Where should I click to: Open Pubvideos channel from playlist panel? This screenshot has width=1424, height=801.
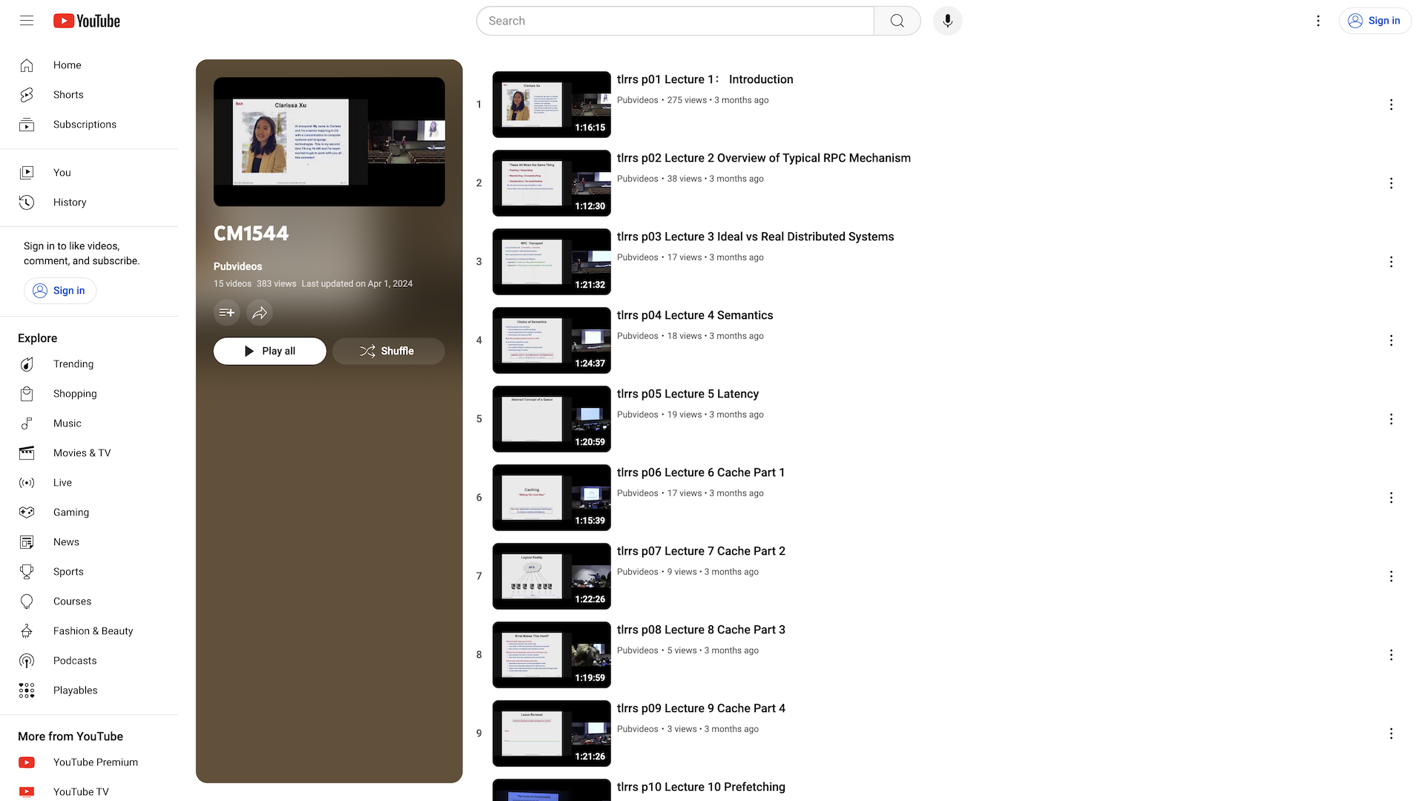237,266
